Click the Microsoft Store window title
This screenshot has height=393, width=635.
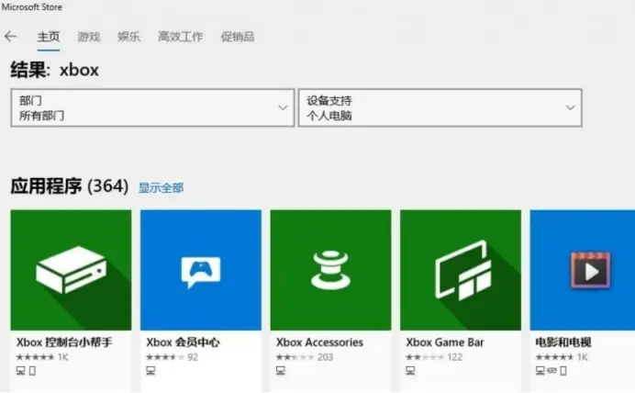[32, 7]
